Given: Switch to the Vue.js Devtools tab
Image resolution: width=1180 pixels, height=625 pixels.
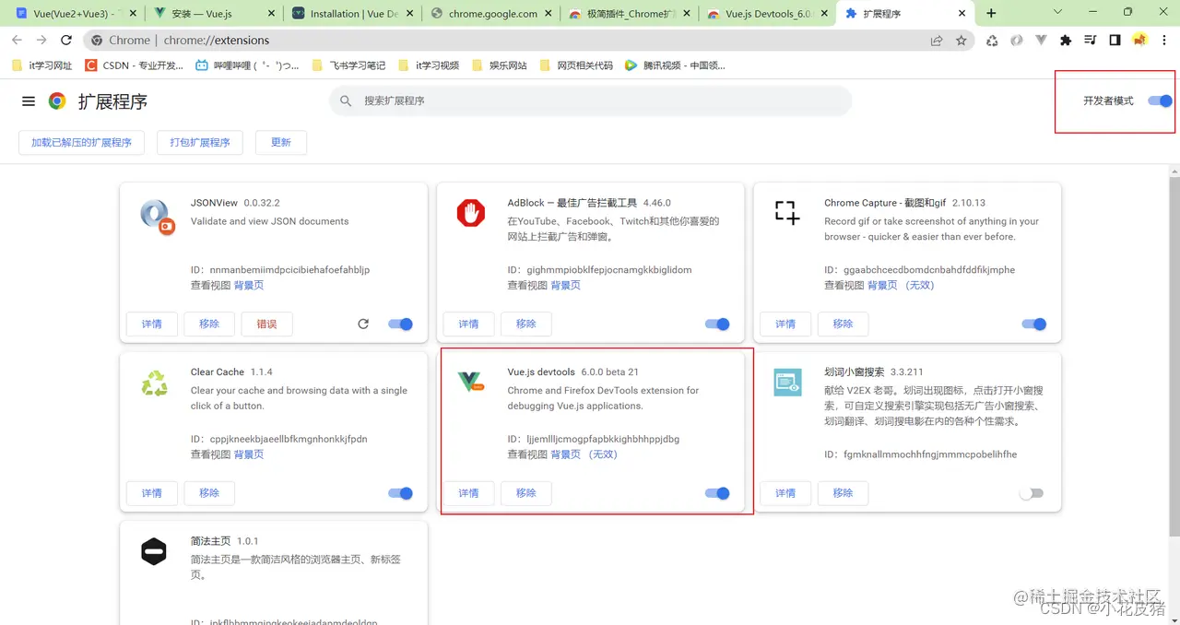Looking at the screenshot, I should (x=765, y=14).
